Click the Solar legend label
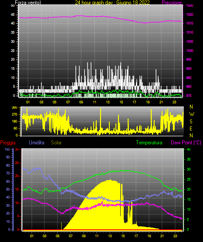 coord(56,143)
